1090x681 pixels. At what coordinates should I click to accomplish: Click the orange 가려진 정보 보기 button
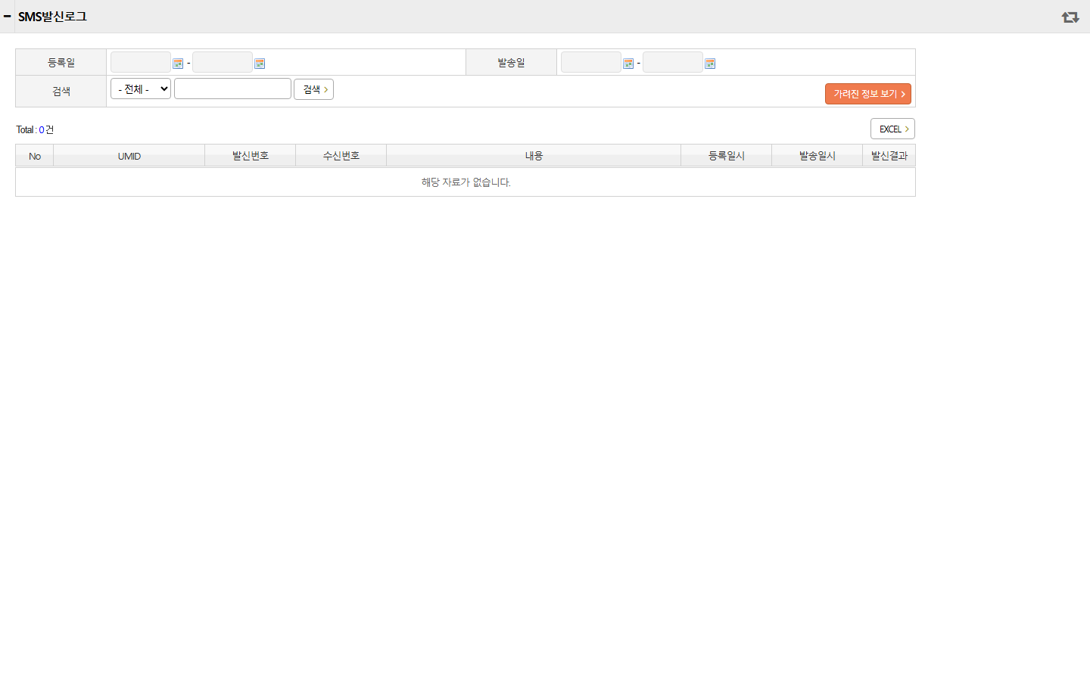tap(868, 94)
